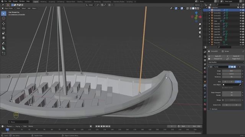Select Z axis for Screw modifier
This screenshot has height=137, width=245.
tap(238, 82)
